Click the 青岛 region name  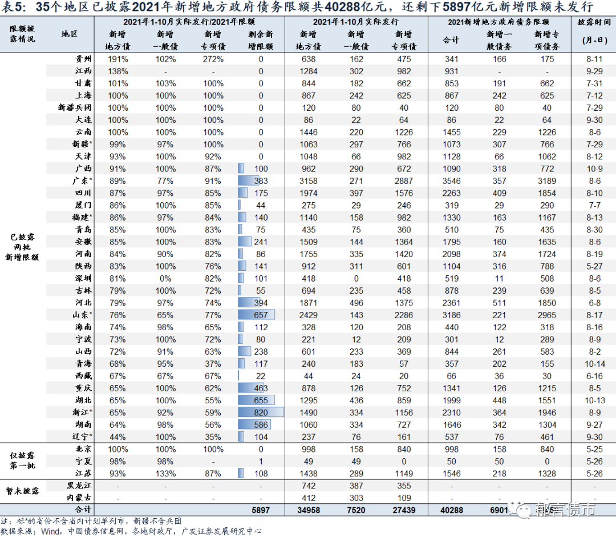pos(83,230)
